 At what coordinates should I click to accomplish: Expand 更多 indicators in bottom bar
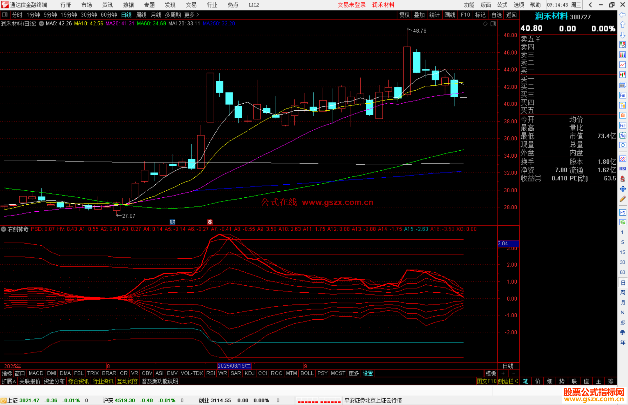pos(354,373)
